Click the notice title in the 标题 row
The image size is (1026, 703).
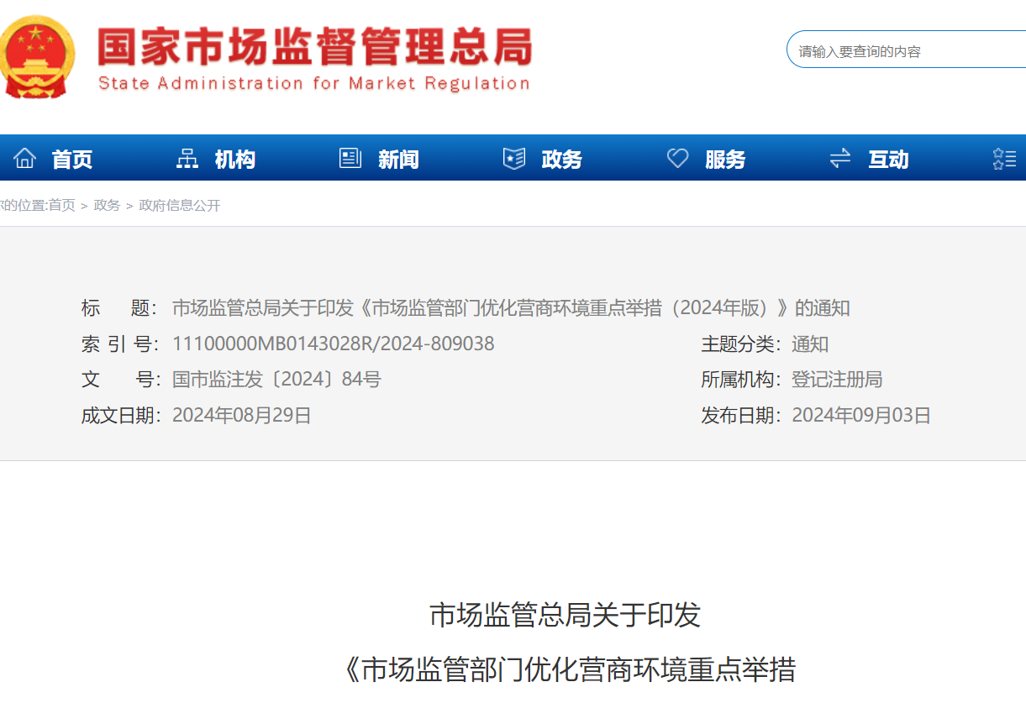tap(511, 307)
